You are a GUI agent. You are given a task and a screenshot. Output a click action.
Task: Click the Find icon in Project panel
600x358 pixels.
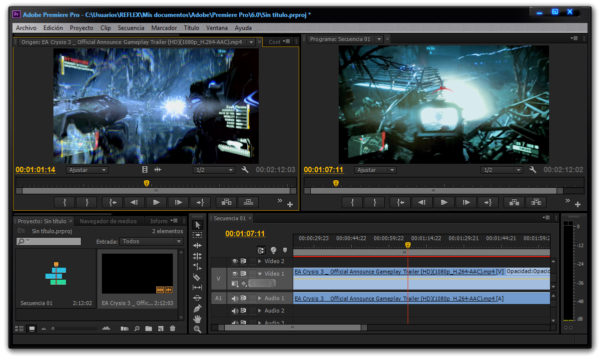137,329
